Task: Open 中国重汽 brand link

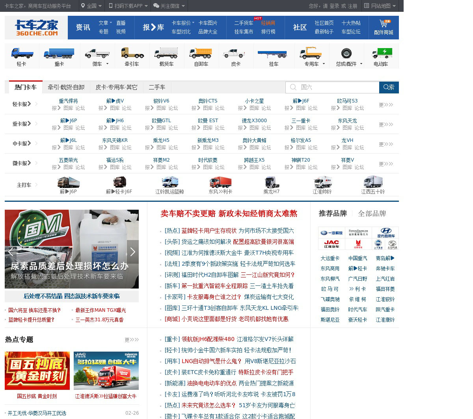Action: pyautogui.click(x=358, y=258)
